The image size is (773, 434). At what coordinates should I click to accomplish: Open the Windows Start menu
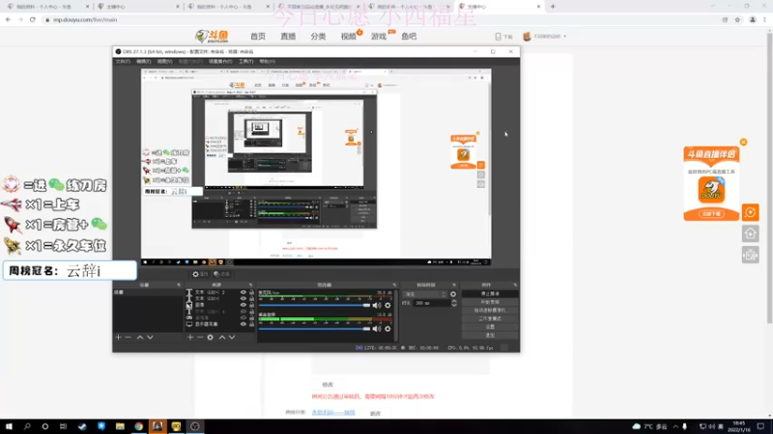pyautogui.click(x=9, y=426)
